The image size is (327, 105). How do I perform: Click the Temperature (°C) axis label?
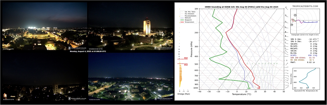pos(242,94)
